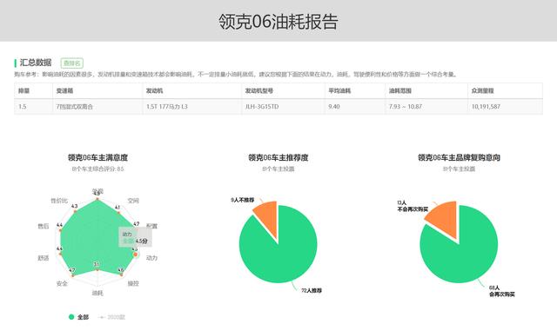This screenshot has height=331, width=557.
Task: Click the 售后 radar axis label
Action: pos(43,226)
